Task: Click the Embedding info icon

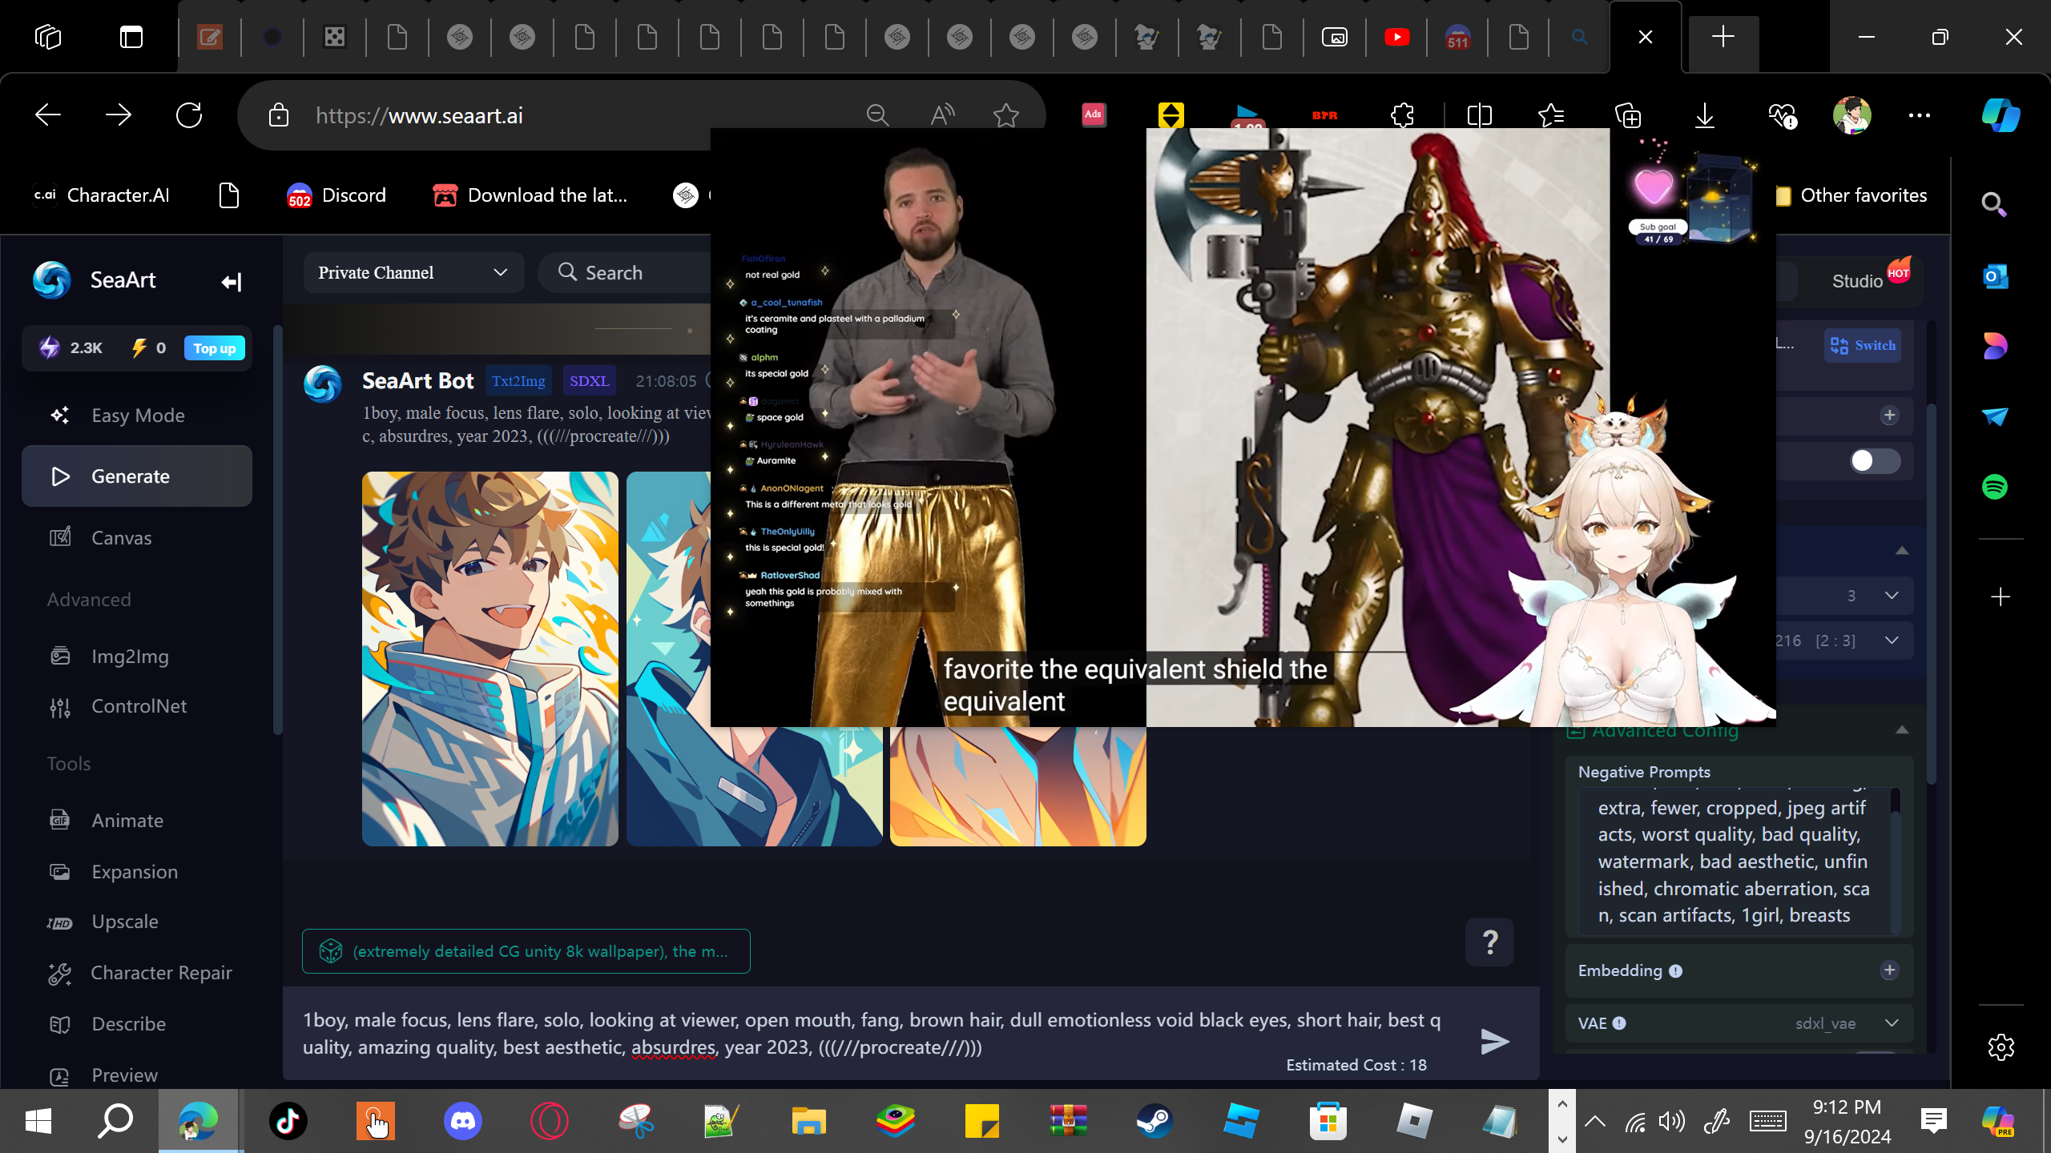Action: pyautogui.click(x=1675, y=971)
